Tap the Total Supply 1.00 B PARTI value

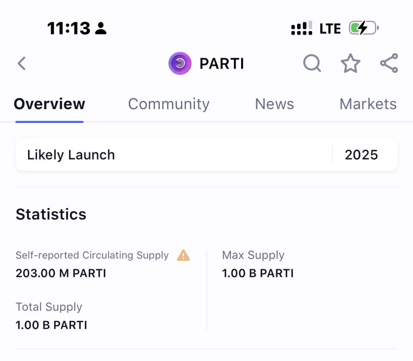pyautogui.click(x=52, y=325)
